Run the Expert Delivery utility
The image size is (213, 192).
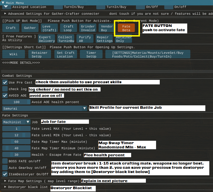47,39
